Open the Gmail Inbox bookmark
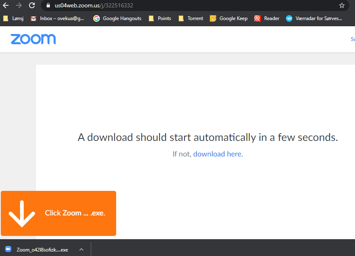Screen dimensions: 355x256 pyautogui.click(x=58, y=18)
